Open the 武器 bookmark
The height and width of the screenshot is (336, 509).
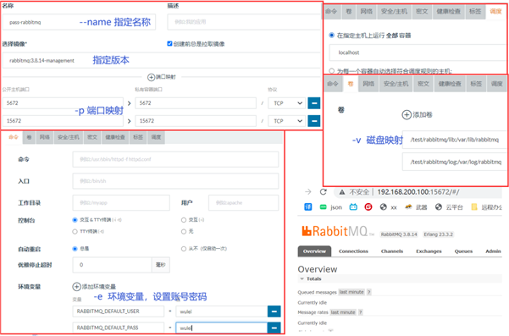416,207
